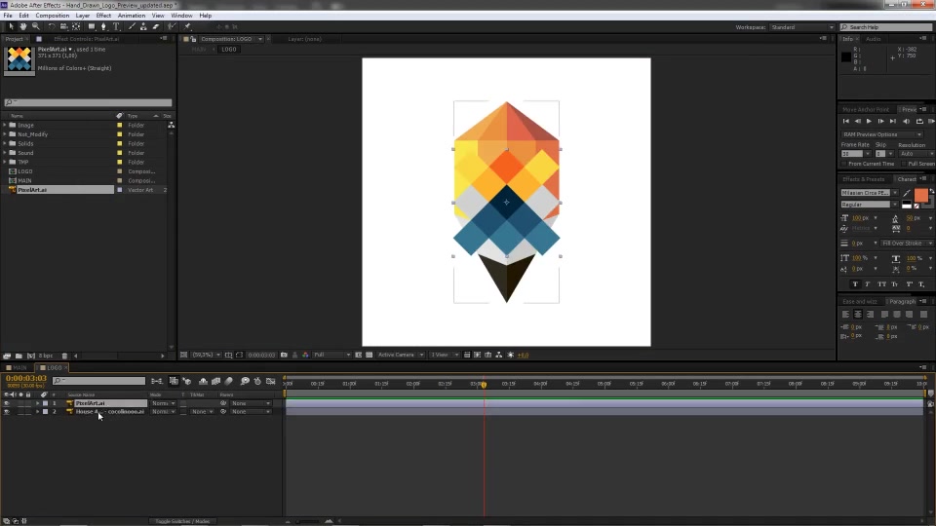The height and width of the screenshot is (526, 936).
Task: Click Toggle Switches / Modes button
Action: click(x=182, y=521)
